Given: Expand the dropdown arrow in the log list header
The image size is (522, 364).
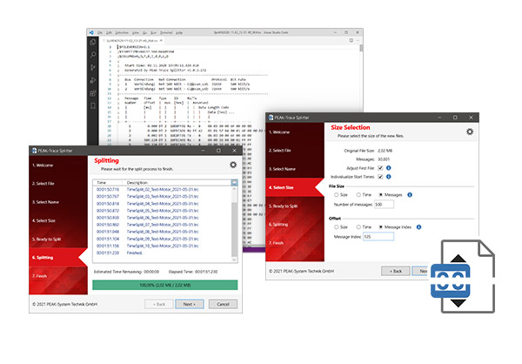Looking at the screenshot, I should 233,183.
